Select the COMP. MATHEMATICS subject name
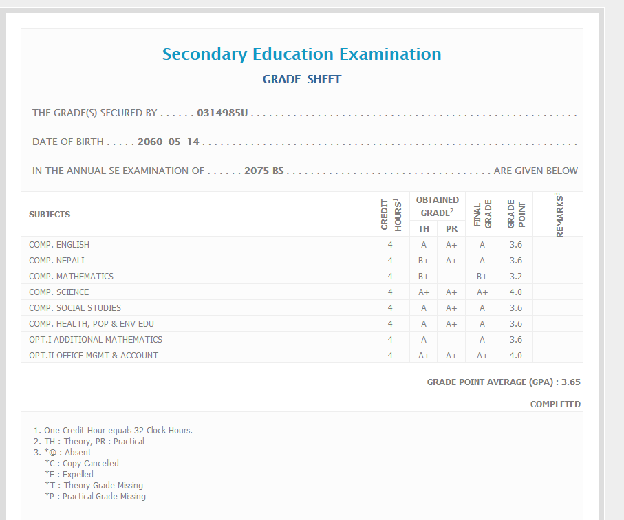 [x=71, y=277]
